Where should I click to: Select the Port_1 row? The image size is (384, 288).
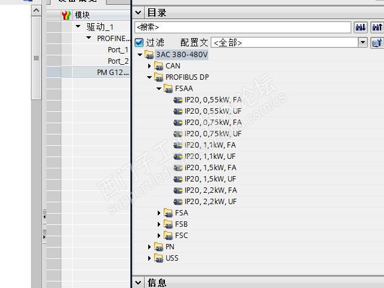[x=89, y=49]
